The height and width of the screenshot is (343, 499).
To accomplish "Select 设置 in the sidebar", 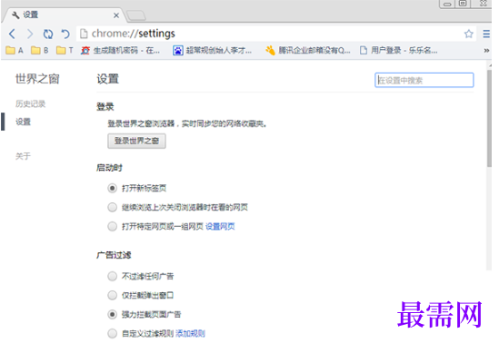I will point(24,122).
